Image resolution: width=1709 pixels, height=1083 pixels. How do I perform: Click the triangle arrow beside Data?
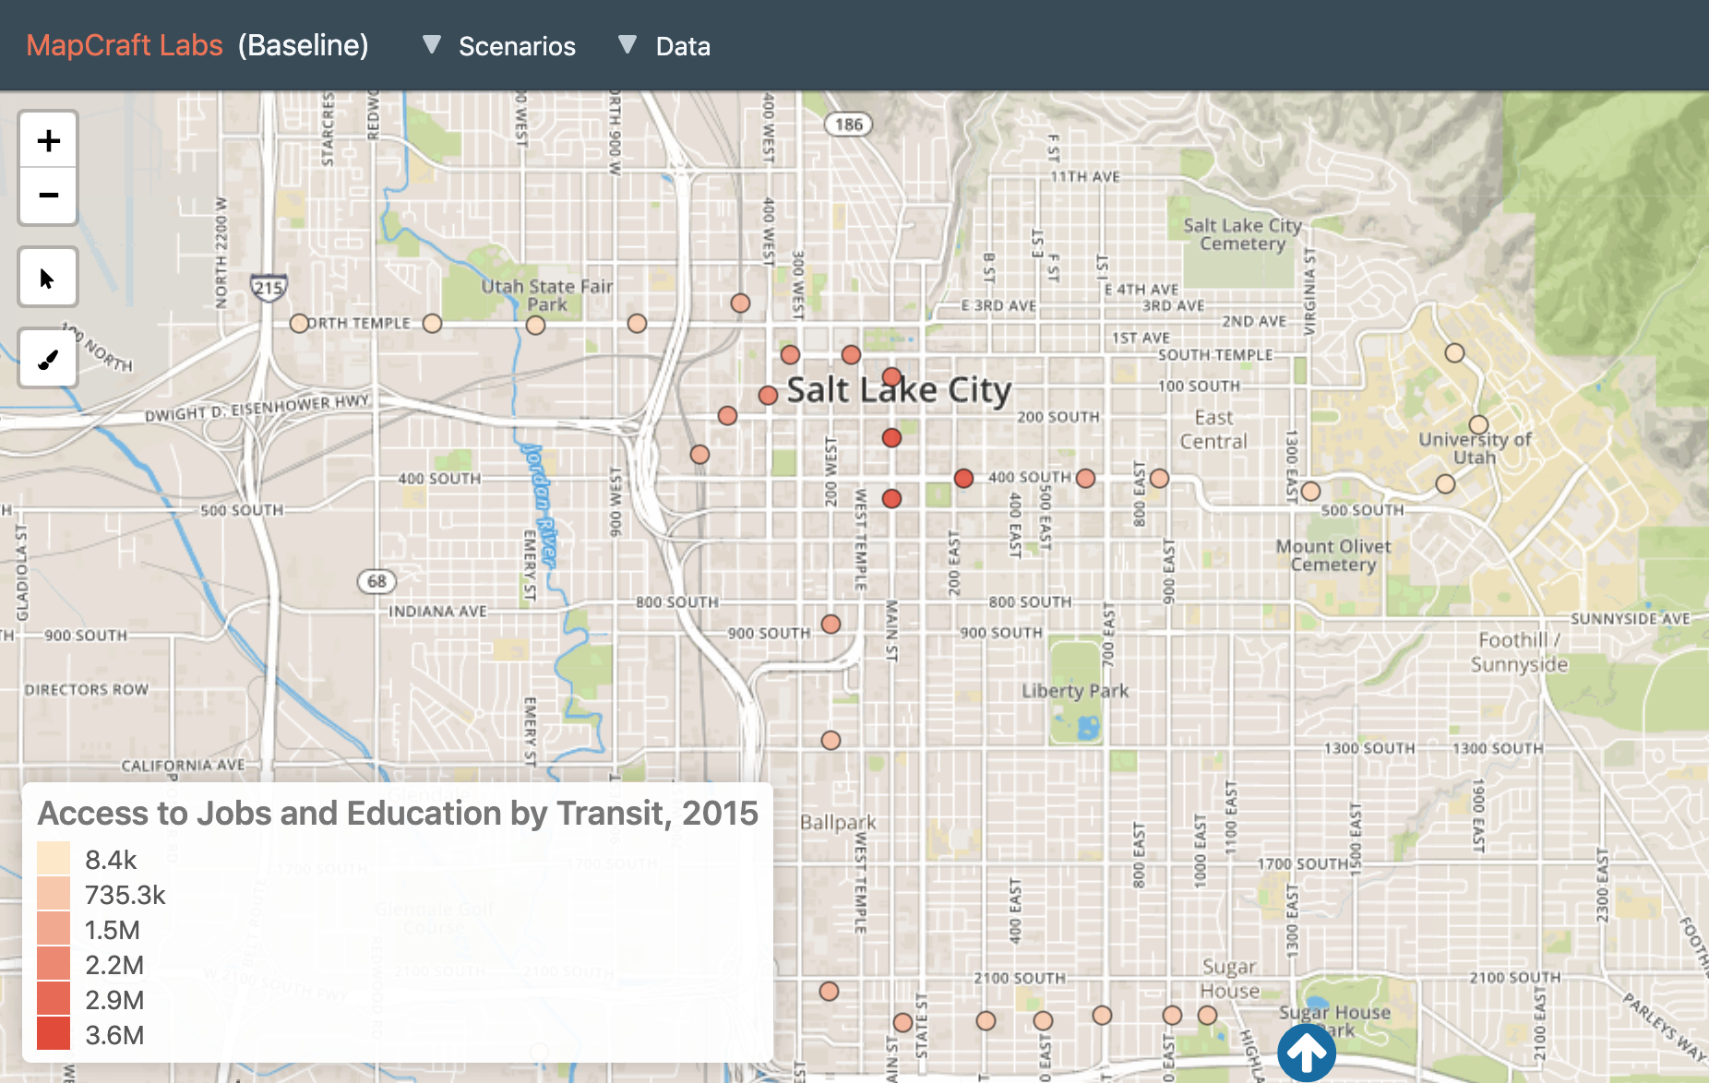627,44
